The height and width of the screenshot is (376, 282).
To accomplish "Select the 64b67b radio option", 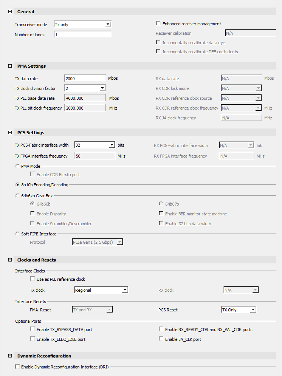I will [161, 204].
